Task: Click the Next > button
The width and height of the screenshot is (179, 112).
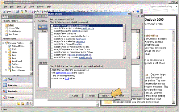Action: pos(106,96)
